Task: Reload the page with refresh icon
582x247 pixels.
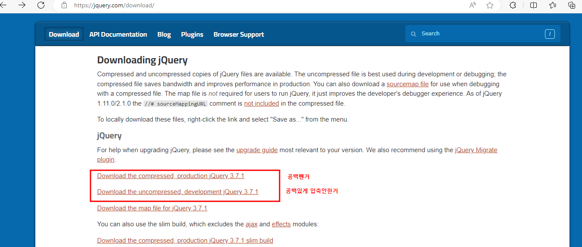Action: tap(41, 5)
